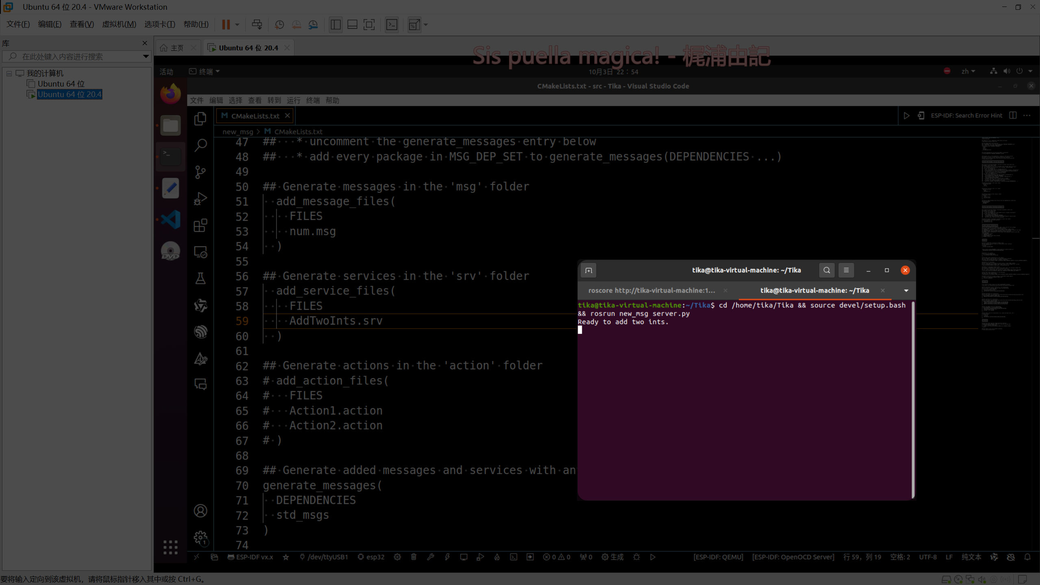Expand the terminal tabs dropdown arrow
The image size is (1040, 585).
[906, 290]
